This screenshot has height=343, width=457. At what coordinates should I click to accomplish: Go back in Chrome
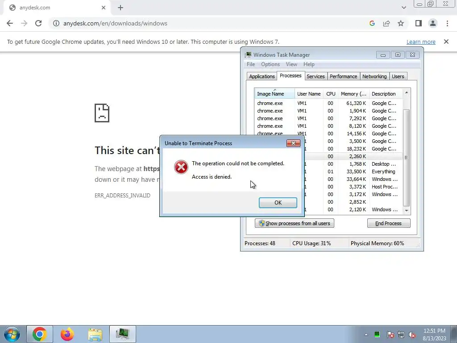click(x=10, y=23)
